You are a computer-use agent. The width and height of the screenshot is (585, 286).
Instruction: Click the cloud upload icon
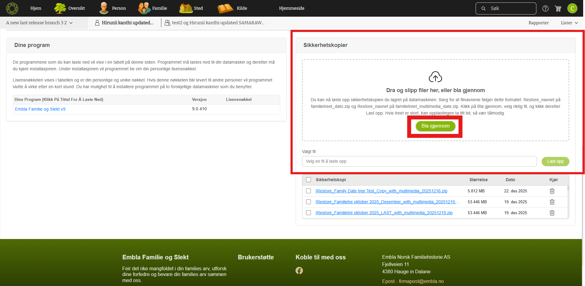[435, 77]
